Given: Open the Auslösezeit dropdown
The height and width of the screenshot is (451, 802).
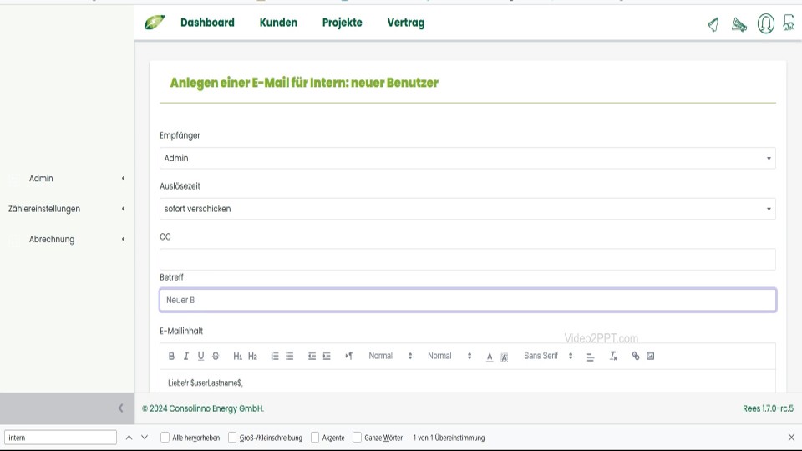Looking at the screenshot, I should [x=468, y=209].
